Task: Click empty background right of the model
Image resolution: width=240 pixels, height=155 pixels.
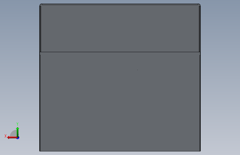Action: [220, 76]
